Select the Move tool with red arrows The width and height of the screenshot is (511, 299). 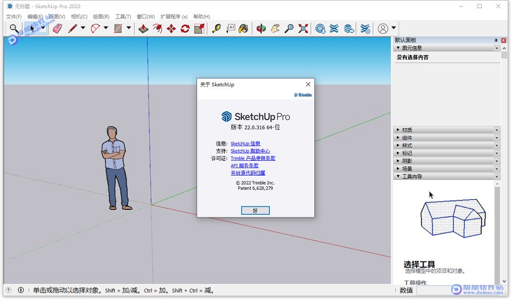(x=171, y=29)
